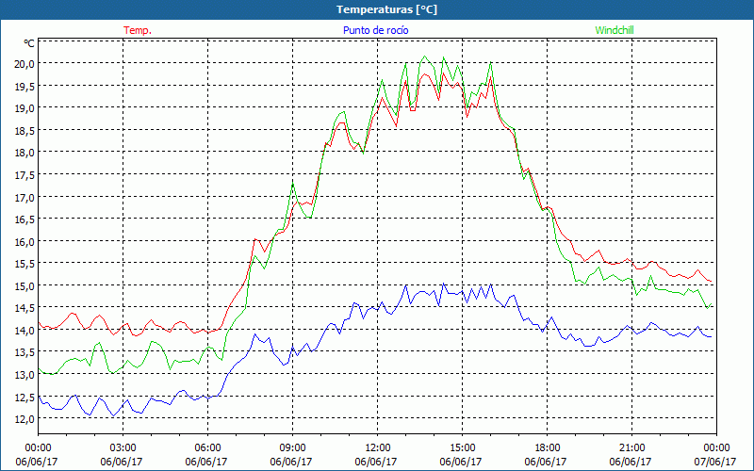Click the 17,0 y-axis value
The height and width of the screenshot is (471, 754).
(25, 198)
